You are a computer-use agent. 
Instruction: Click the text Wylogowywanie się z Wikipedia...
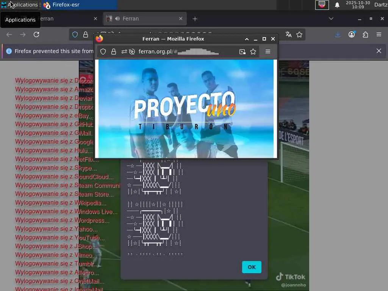pyautogui.click(x=61, y=203)
